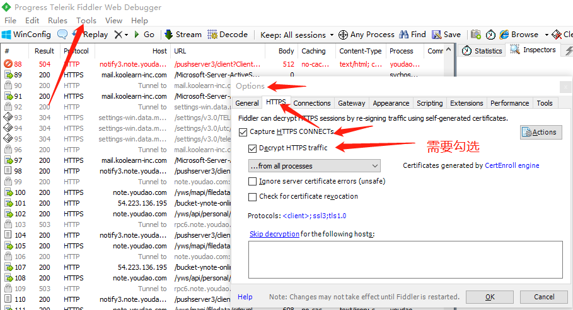
Task: Open the Help menu
Action: [x=139, y=20]
